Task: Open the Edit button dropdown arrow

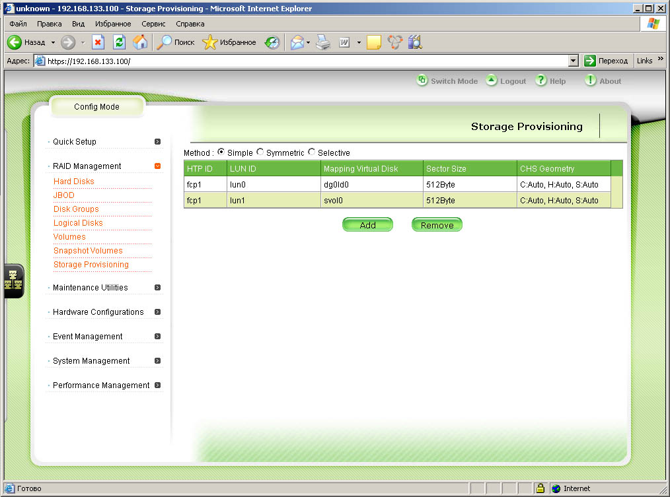Action: pos(359,42)
